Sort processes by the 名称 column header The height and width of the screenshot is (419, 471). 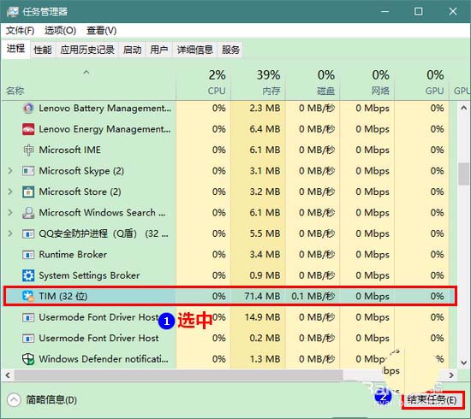coord(88,81)
